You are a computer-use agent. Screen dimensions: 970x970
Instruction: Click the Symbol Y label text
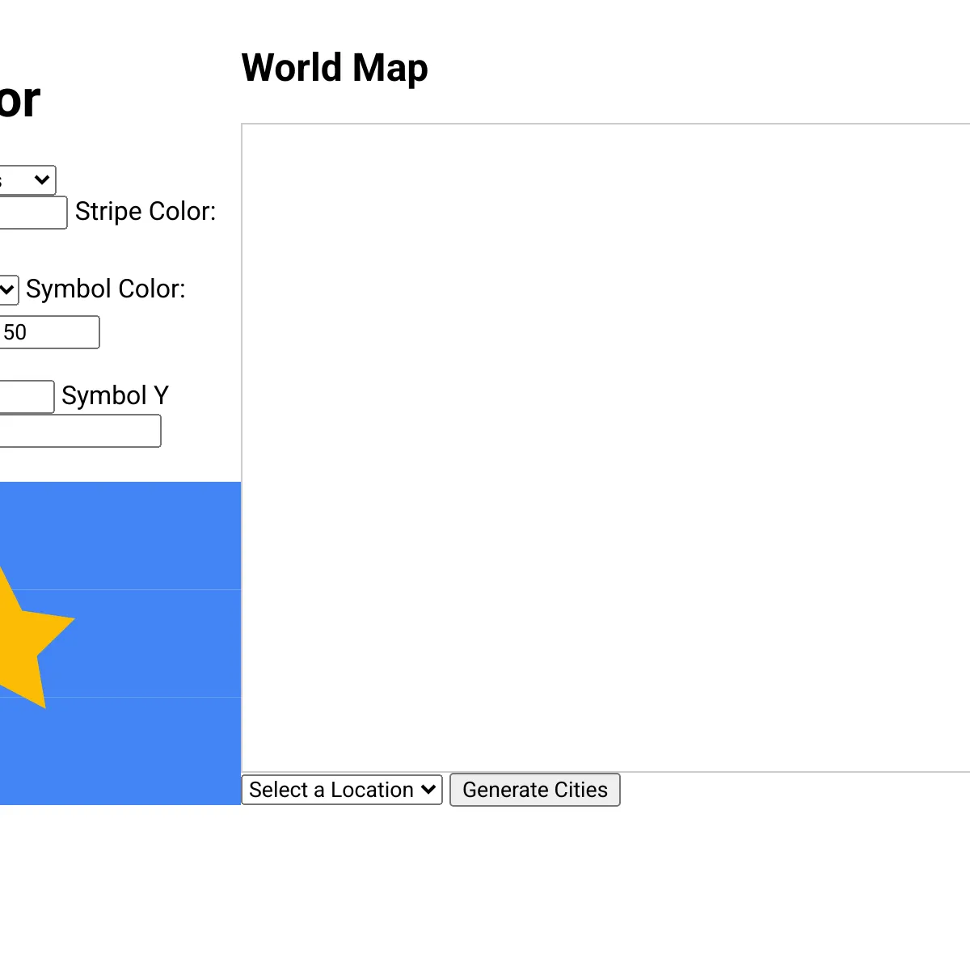tap(115, 395)
